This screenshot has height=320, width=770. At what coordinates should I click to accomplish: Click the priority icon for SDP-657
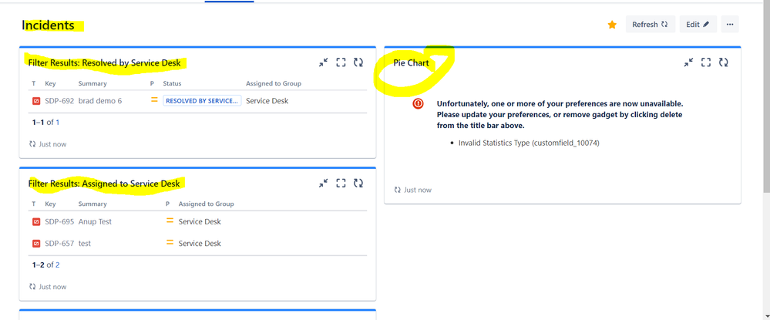[x=170, y=242]
